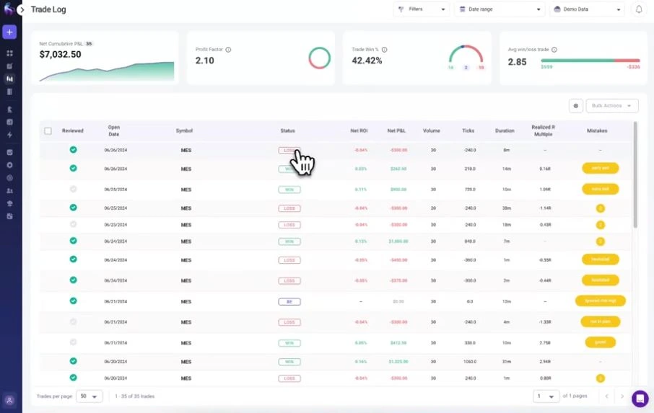Open the Bulk Actions menu
This screenshot has height=413, width=654.
point(611,106)
